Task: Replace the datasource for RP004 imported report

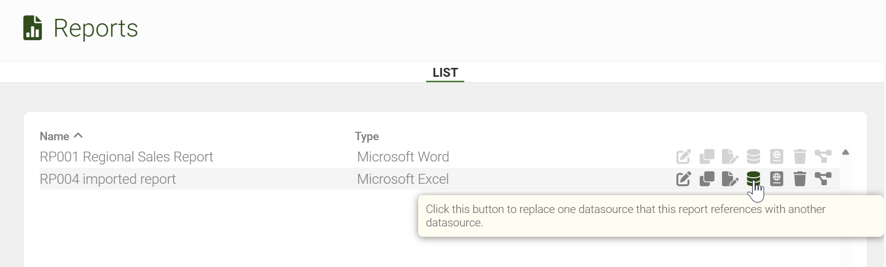Action: (x=753, y=178)
